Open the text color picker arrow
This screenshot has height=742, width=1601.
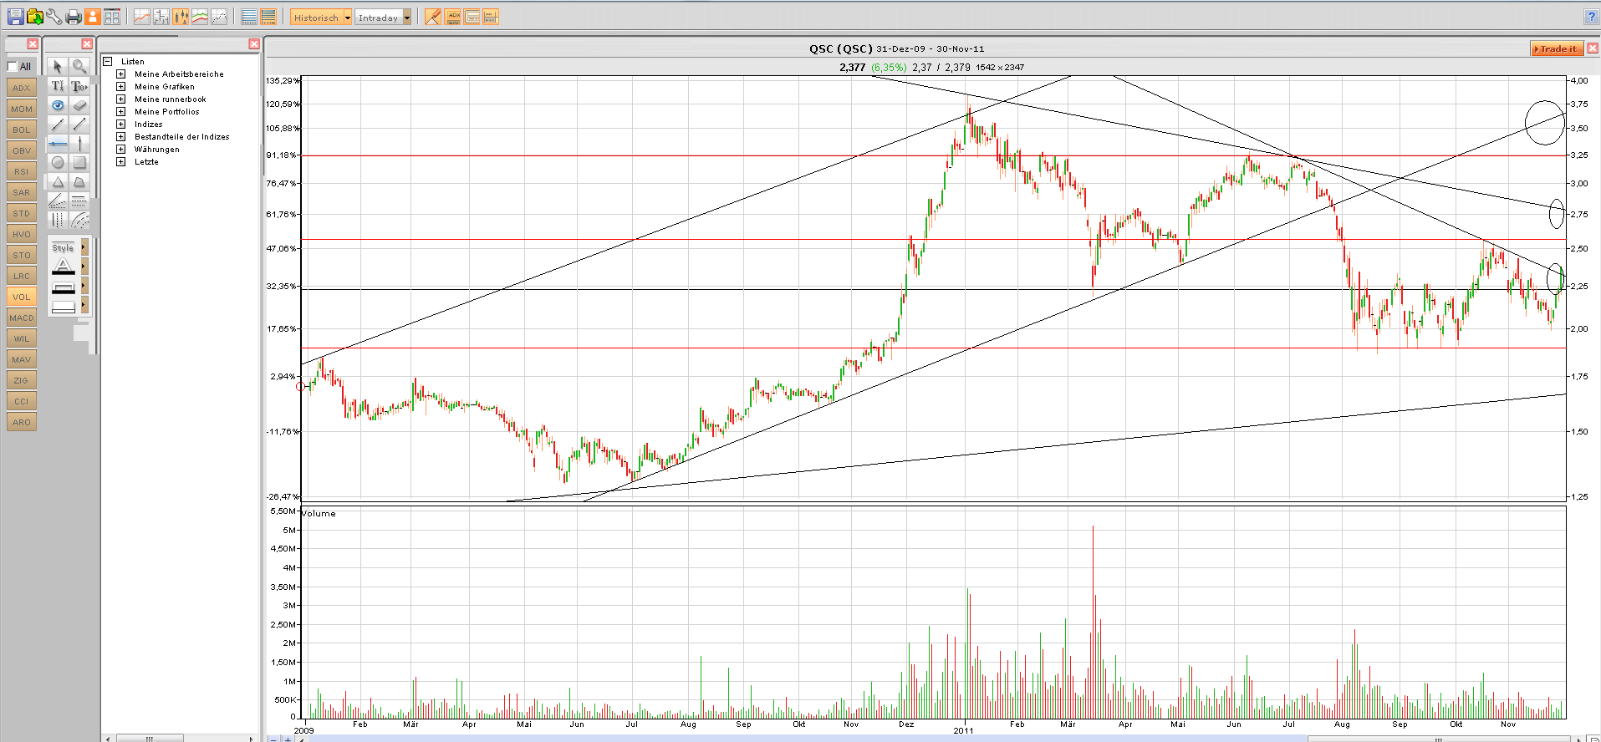(x=84, y=267)
